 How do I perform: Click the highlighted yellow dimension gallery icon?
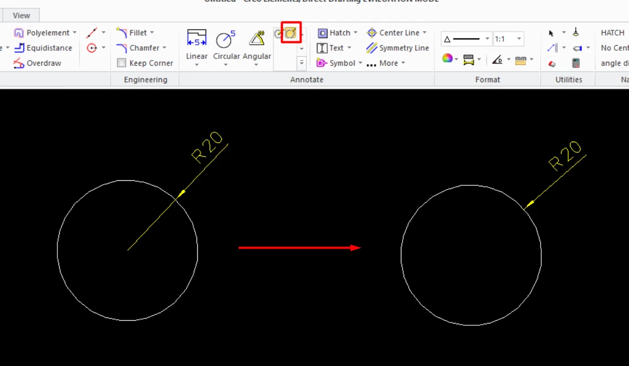coord(291,33)
